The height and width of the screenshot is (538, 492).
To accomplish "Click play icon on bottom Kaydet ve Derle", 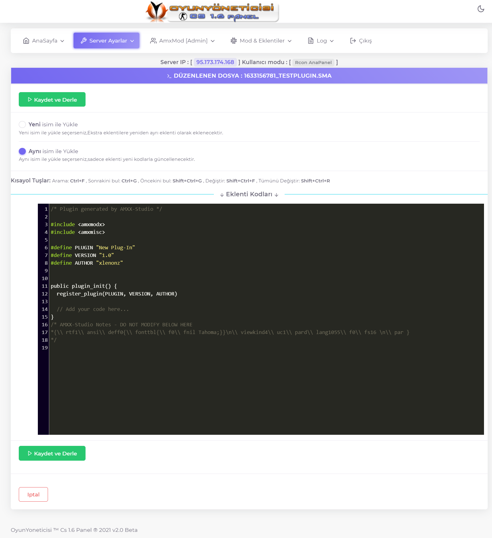I will pos(30,453).
